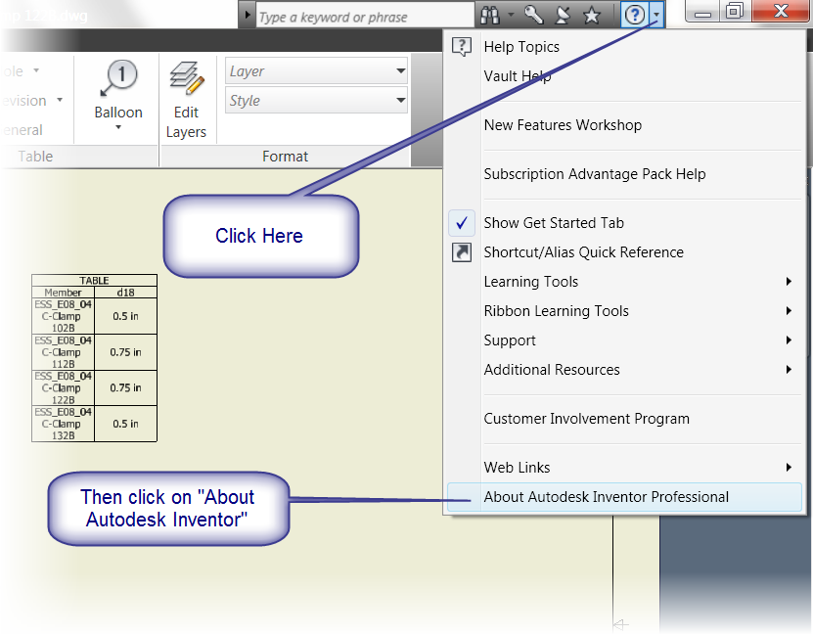Select the C-Clamp 122B member cell
Viewport: 813px width, 635px height.
pyautogui.click(x=64, y=388)
